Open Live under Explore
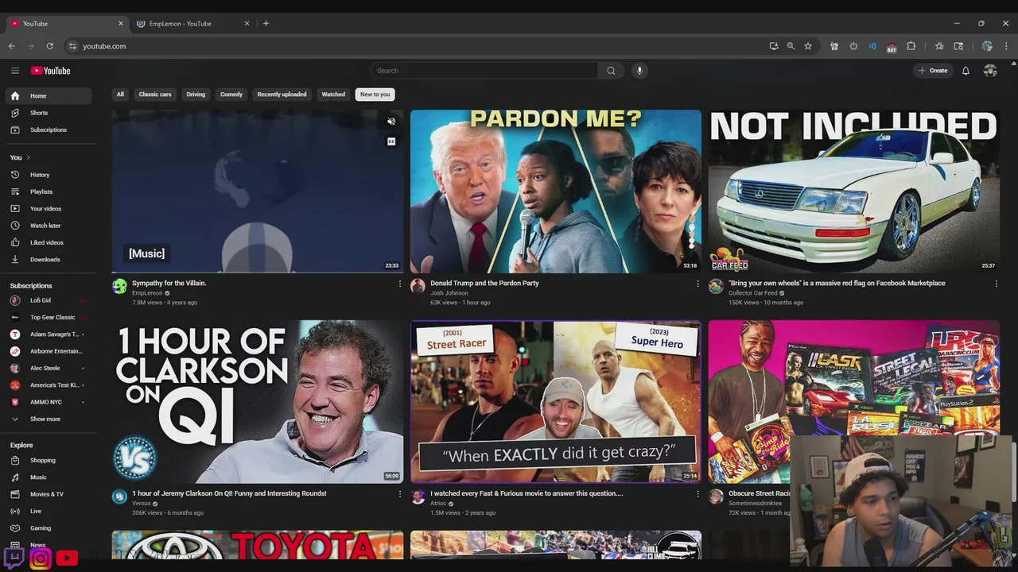Screen dimensions: 1018x572 point(49,512)
